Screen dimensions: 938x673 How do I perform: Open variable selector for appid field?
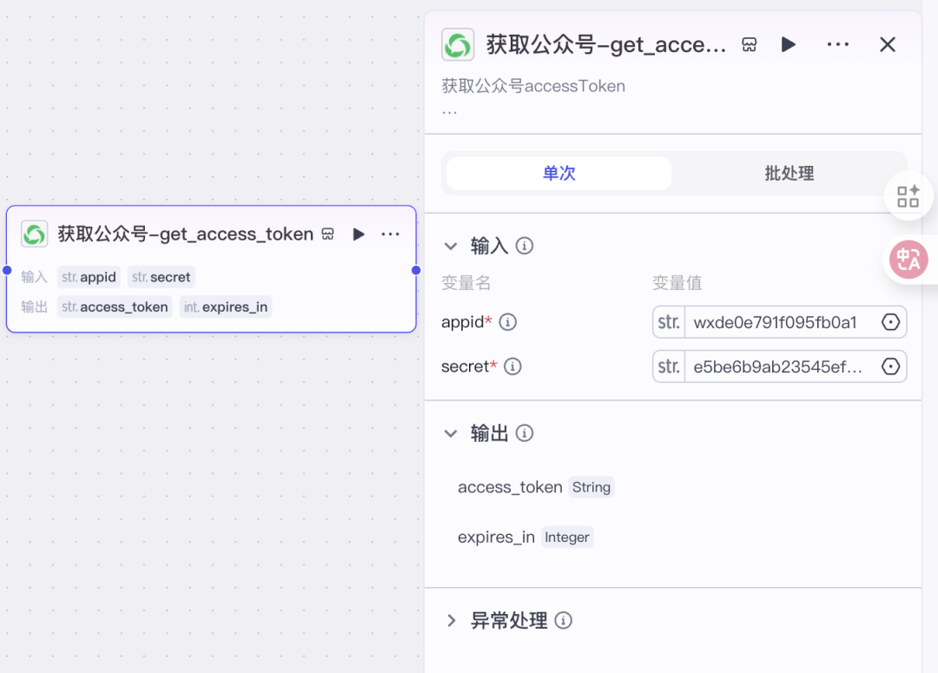click(x=890, y=322)
